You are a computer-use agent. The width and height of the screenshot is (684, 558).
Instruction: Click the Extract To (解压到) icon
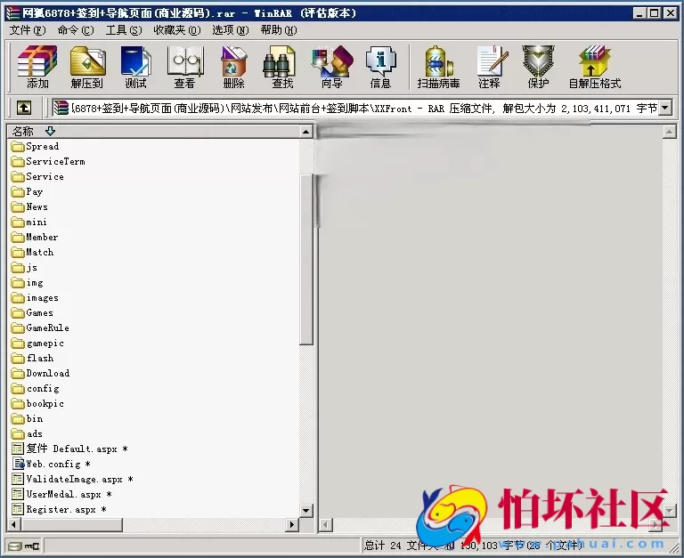coord(87,66)
